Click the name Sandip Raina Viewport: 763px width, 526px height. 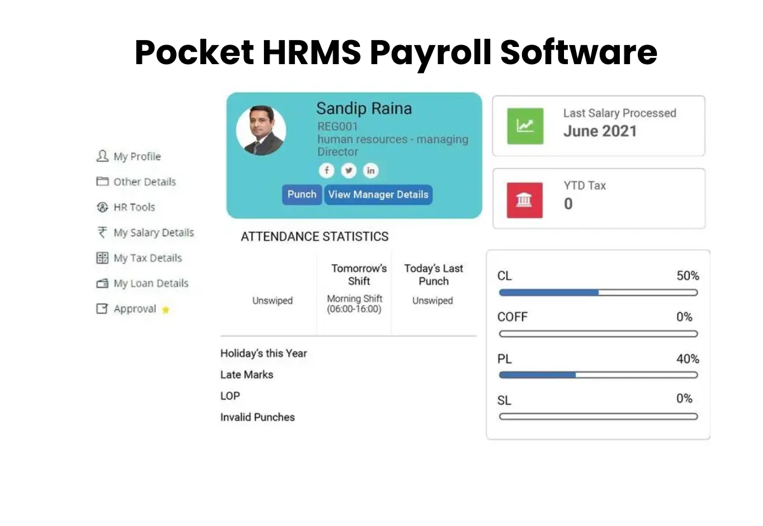pos(364,109)
